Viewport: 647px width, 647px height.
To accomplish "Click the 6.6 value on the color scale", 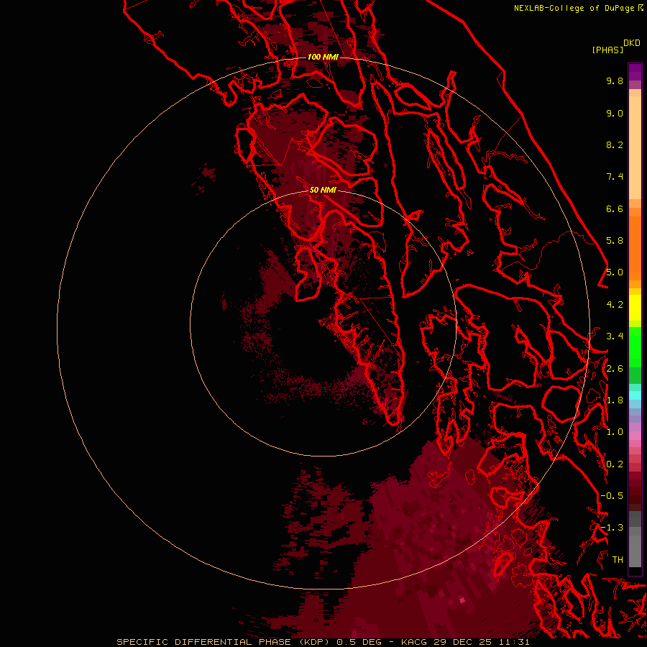I will (x=615, y=208).
